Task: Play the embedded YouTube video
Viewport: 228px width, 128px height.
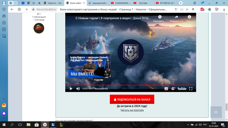Action: point(71,89)
